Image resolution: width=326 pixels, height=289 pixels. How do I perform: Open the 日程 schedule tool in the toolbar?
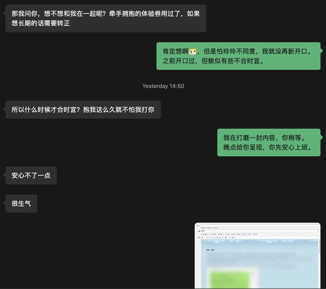256,234
